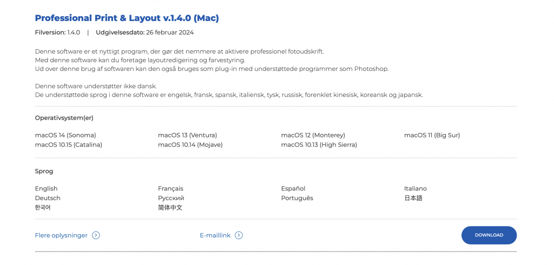Select macOS 13 (Ventura) entry
The height and width of the screenshot is (265, 554).
188,135
